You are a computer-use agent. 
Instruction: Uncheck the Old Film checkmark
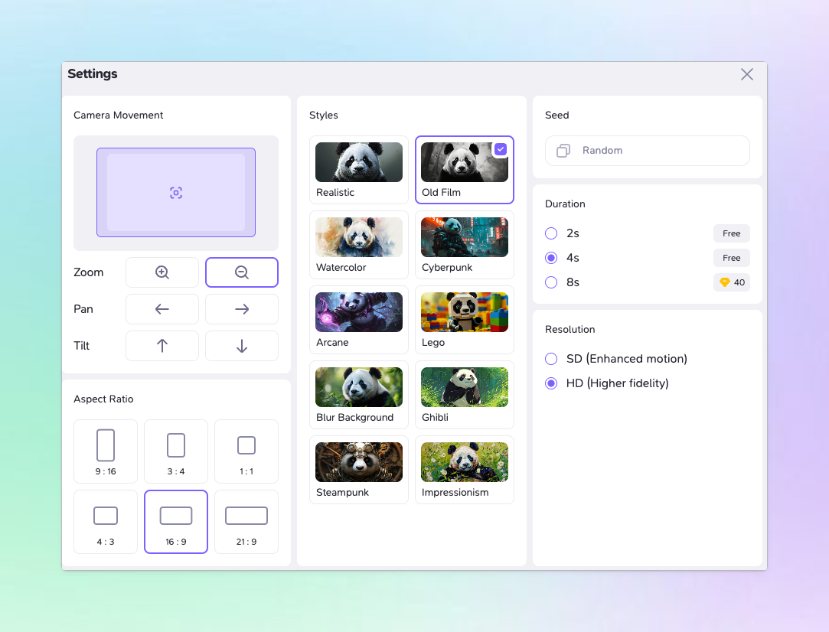point(500,149)
